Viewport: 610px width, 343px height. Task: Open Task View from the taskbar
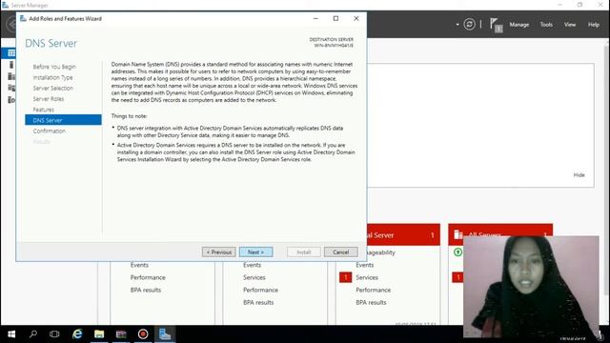tap(54, 334)
